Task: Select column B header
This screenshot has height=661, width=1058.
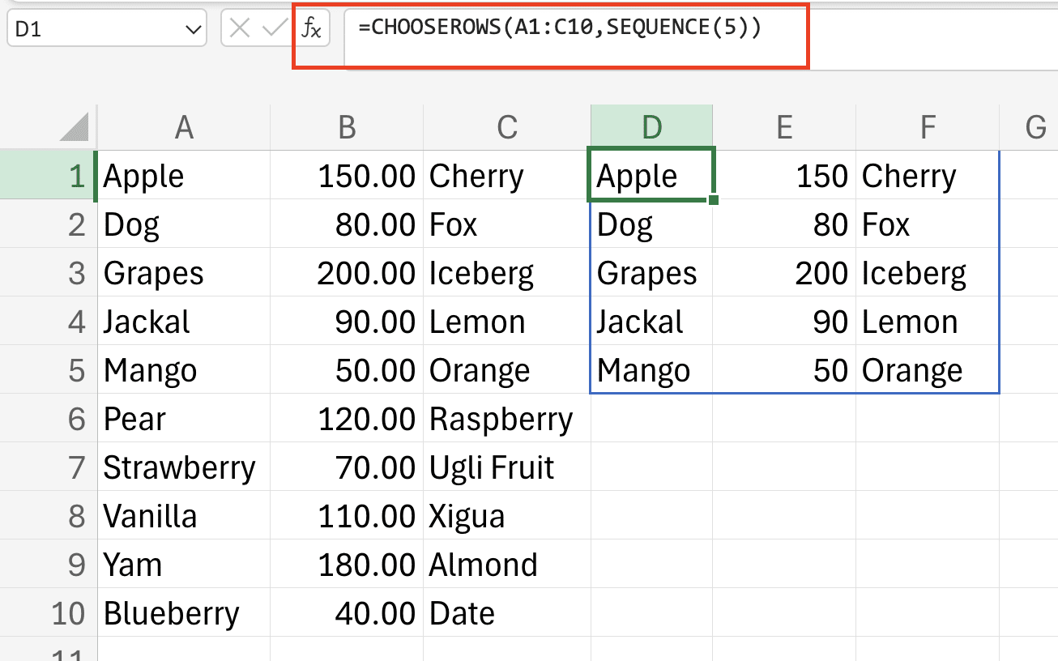Action: click(x=347, y=127)
